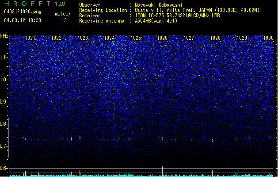The height and width of the screenshot is (177, 278).
Task: Click the 1.0 kHz frequency axis label
Action: [x=4, y=80]
